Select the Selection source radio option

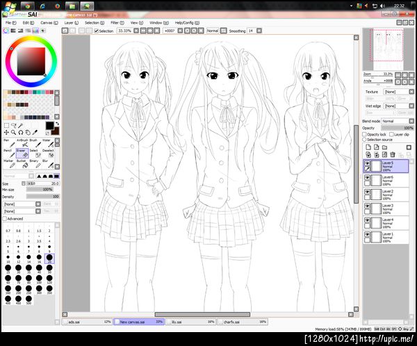coord(364,140)
